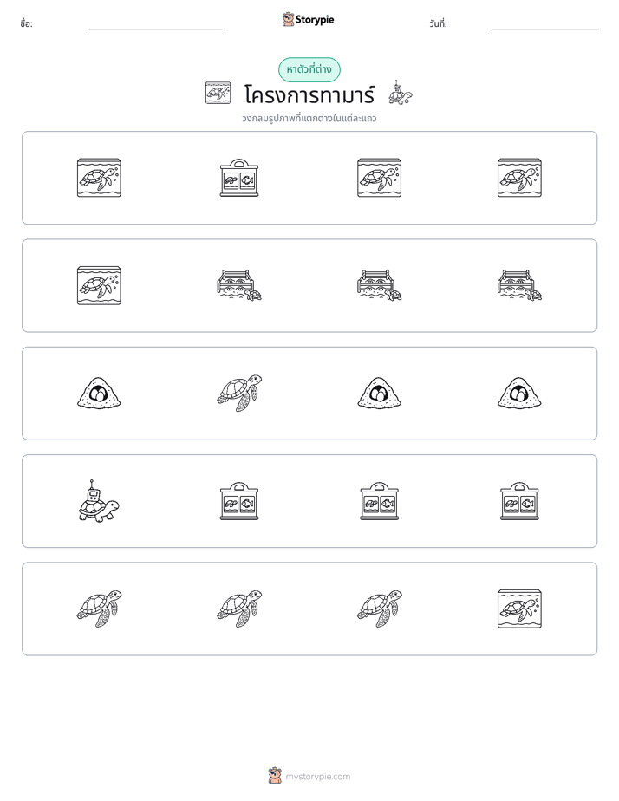
Task: Pick the swimming sea turtle in row three
Action: (x=239, y=394)
